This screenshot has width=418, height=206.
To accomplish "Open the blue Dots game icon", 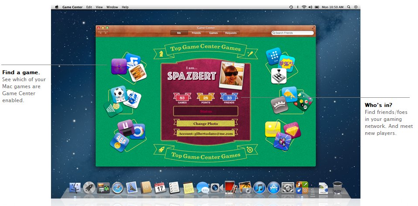I will point(274,56).
